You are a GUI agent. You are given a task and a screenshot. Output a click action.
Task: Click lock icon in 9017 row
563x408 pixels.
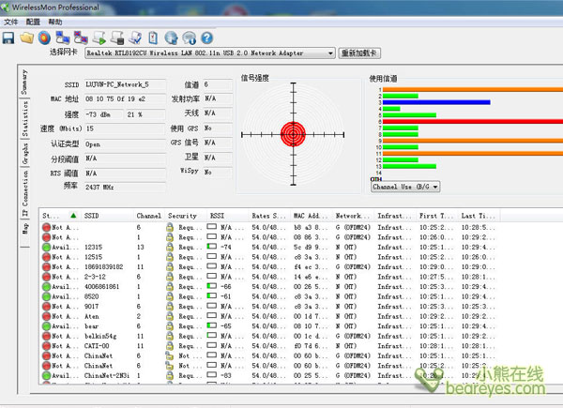(170, 307)
